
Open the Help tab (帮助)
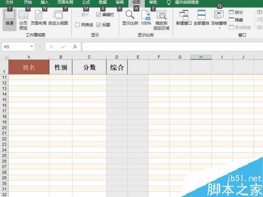click(x=153, y=2)
